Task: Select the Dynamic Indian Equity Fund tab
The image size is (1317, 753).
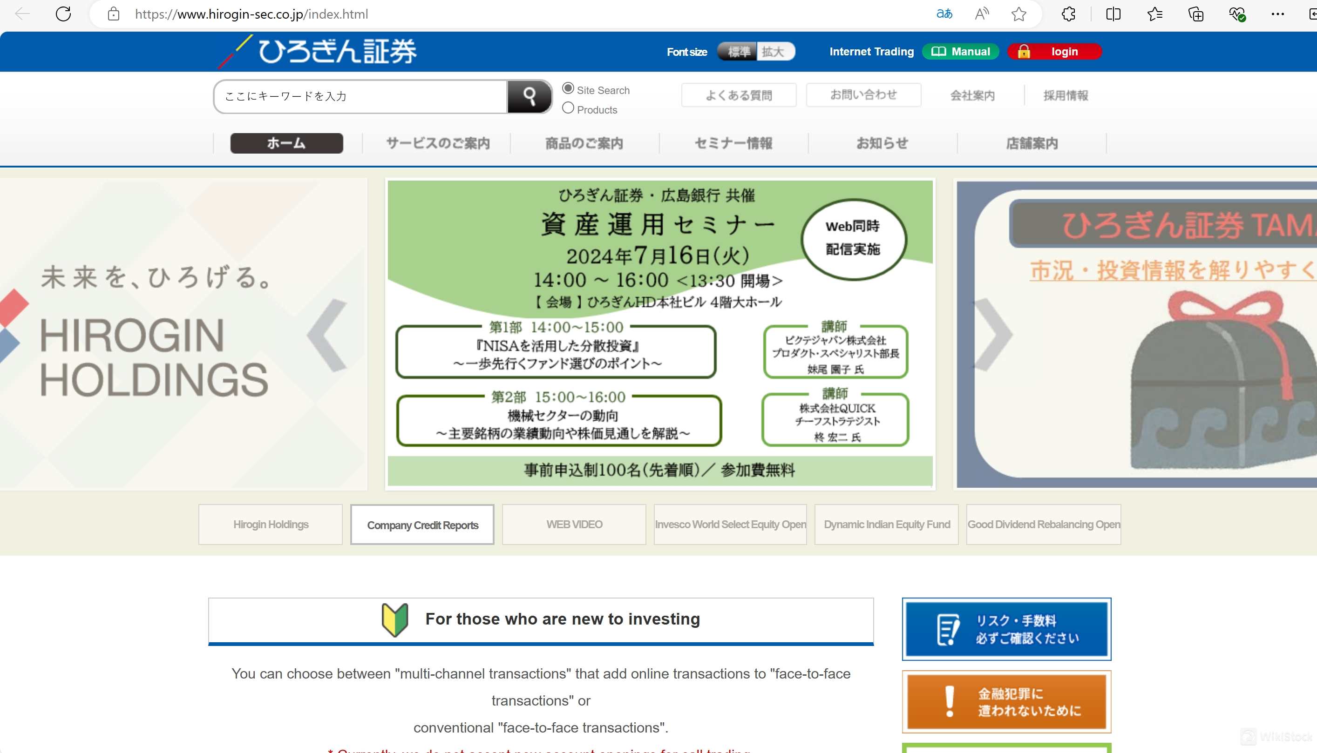Action: coord(886,524)
